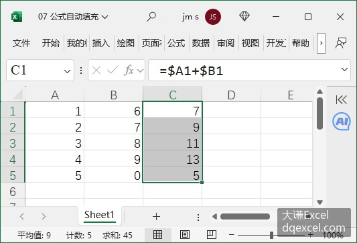This screenshot has height=243, width=357.
Task: Switch to the 公式 ribbon tab
Action: 176,43
